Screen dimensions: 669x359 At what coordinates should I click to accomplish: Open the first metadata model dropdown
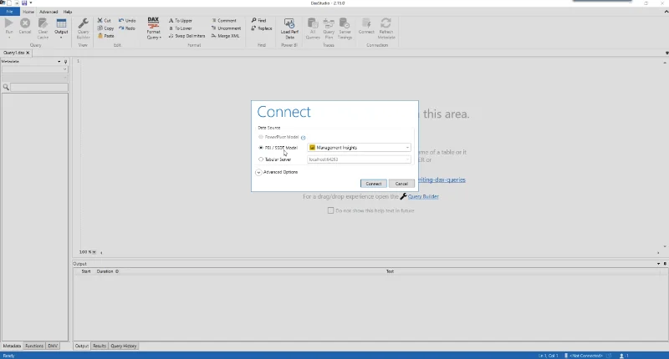coord(34,69)
